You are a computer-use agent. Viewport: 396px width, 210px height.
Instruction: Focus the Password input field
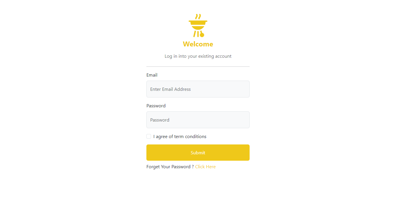(198, 120)
